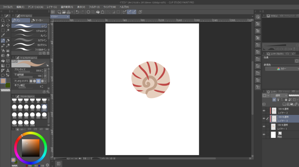Screen dimensions: 299x167
Task: Switch to the マーカー sub tool tab
Action: coord(38,21)
